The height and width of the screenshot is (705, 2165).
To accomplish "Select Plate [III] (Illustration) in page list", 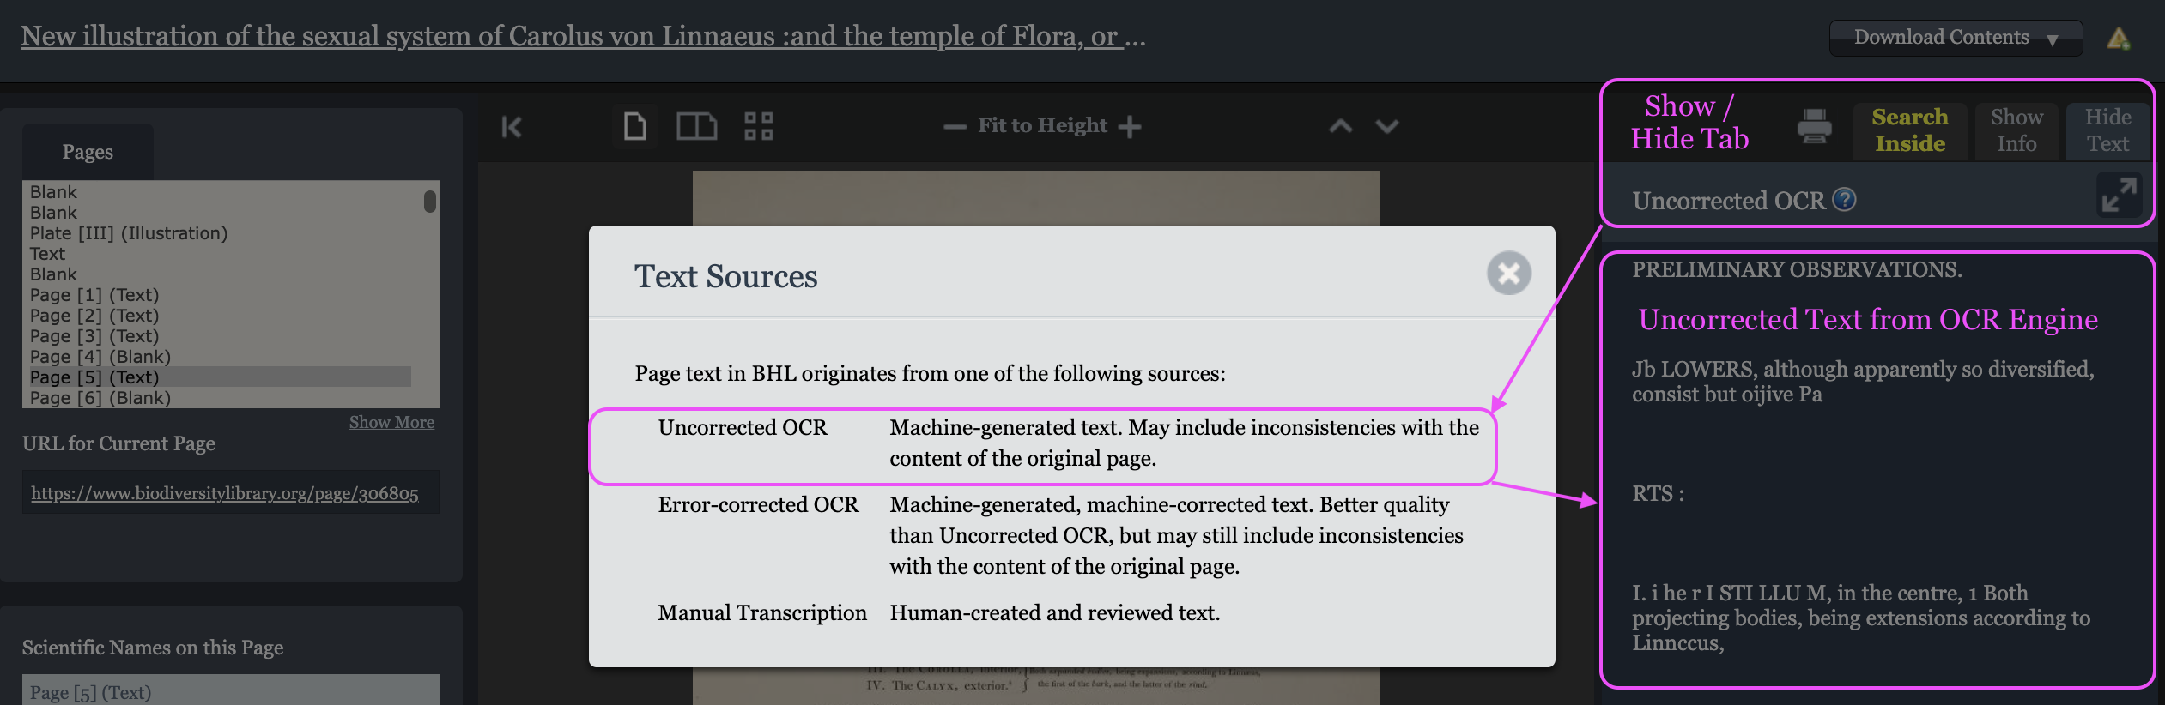I will 129,233.
